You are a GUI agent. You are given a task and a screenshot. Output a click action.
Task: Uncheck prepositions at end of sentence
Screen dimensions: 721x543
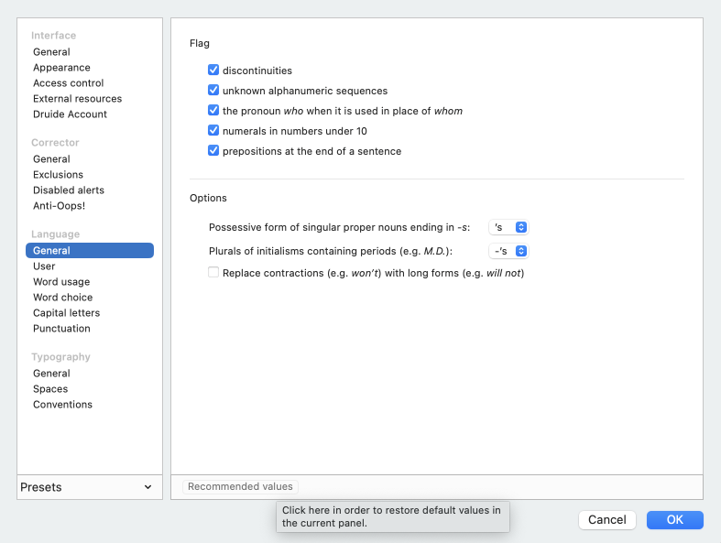[213, 151]
